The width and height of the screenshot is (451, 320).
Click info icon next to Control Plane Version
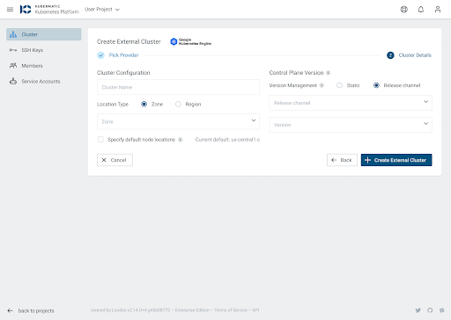pyautogui.click(x=329, y=73)
